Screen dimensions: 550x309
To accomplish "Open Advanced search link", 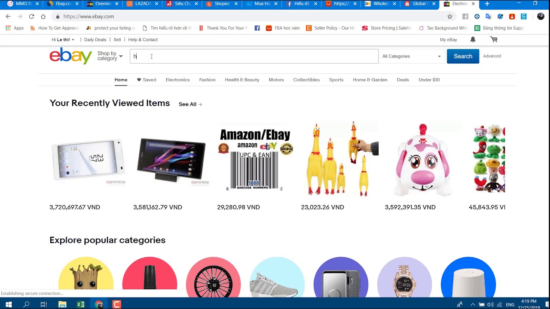I will (492, 56).
